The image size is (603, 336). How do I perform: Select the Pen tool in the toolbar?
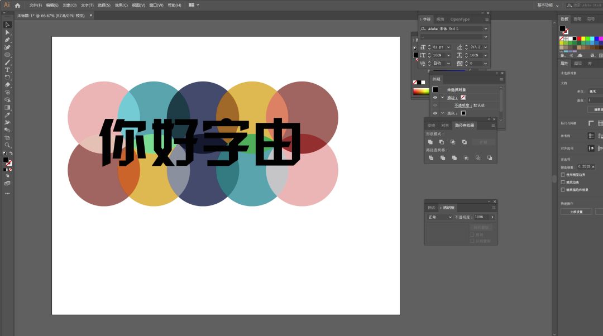[x=7, y=40]
